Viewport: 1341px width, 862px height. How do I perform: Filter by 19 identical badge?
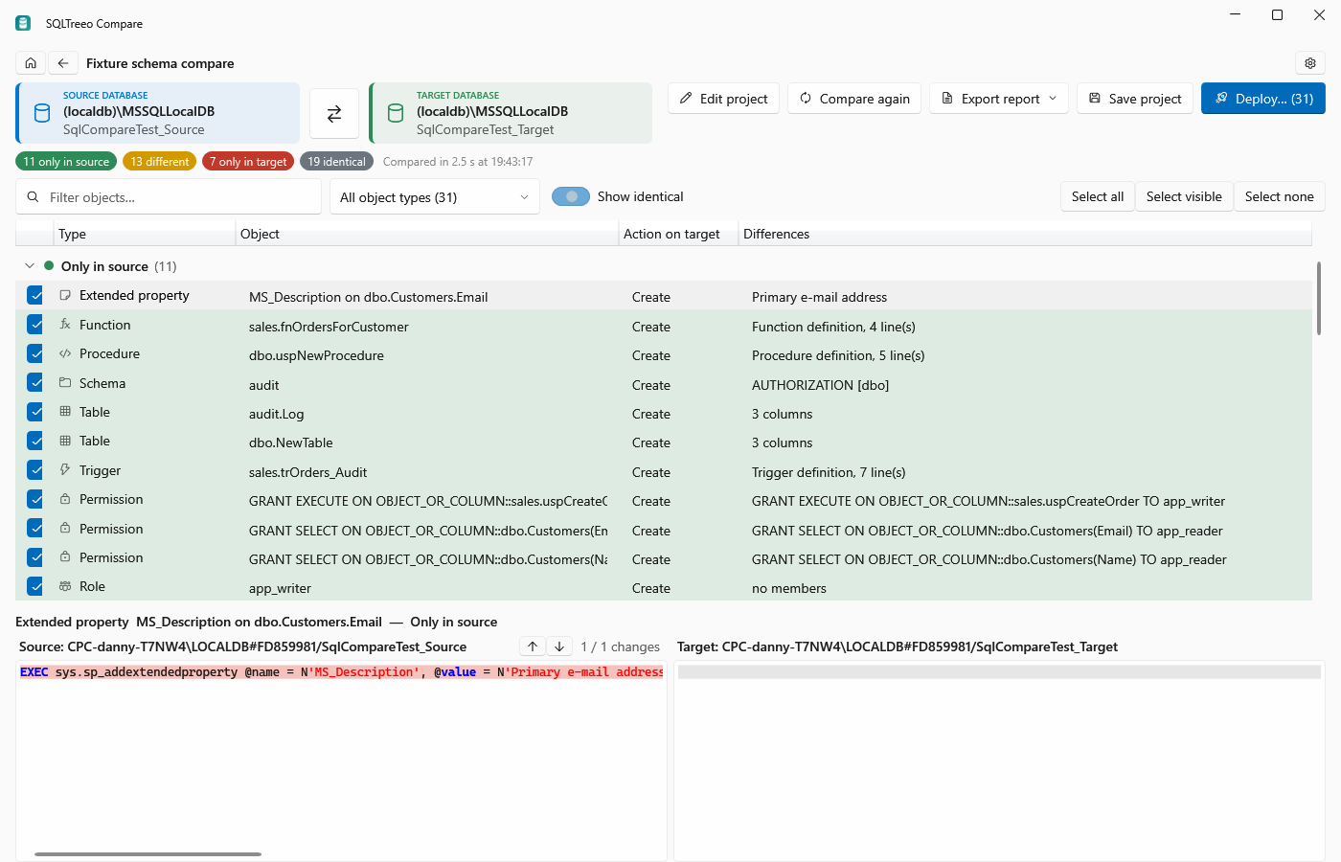point(336,162)
